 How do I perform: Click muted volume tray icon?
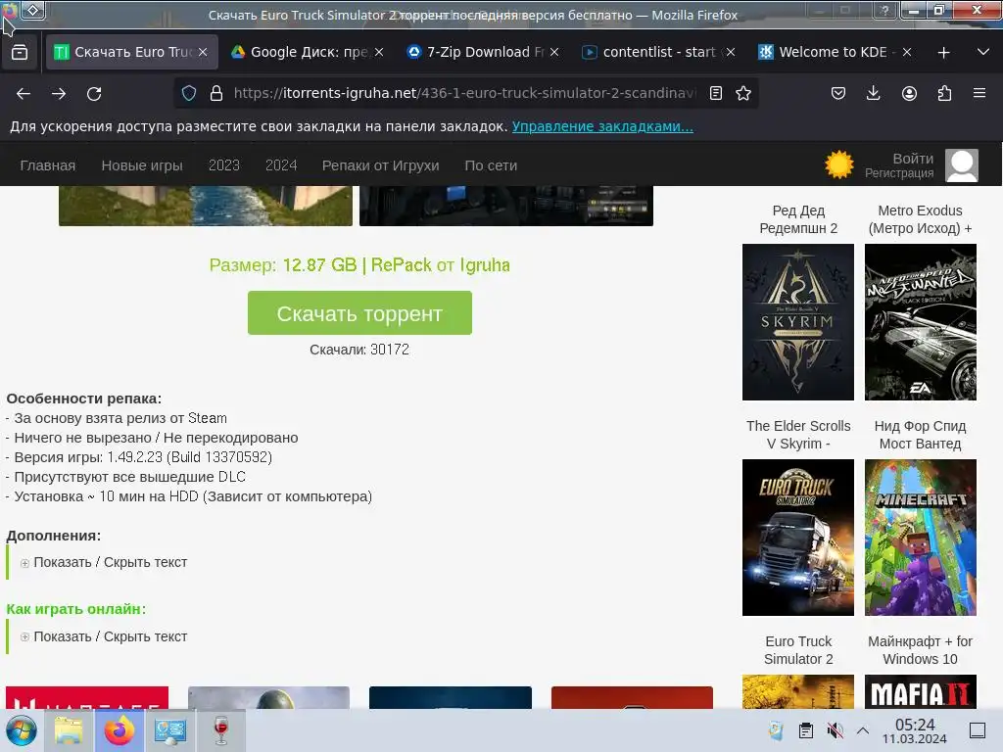pos(835,730)
